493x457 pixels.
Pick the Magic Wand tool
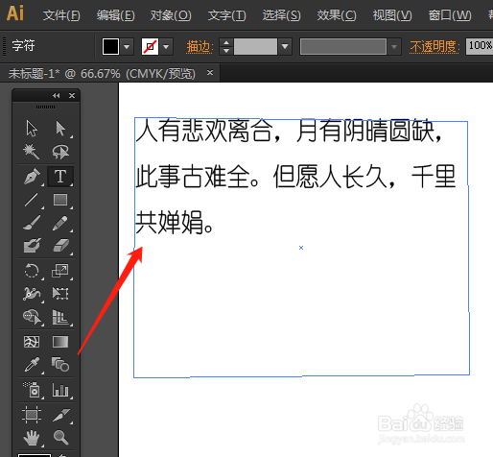click(x=32, y=152)
